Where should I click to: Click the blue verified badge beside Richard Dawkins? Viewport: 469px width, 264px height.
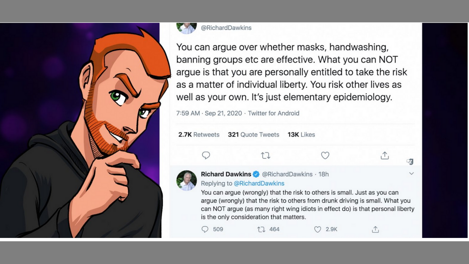(256, 174)
